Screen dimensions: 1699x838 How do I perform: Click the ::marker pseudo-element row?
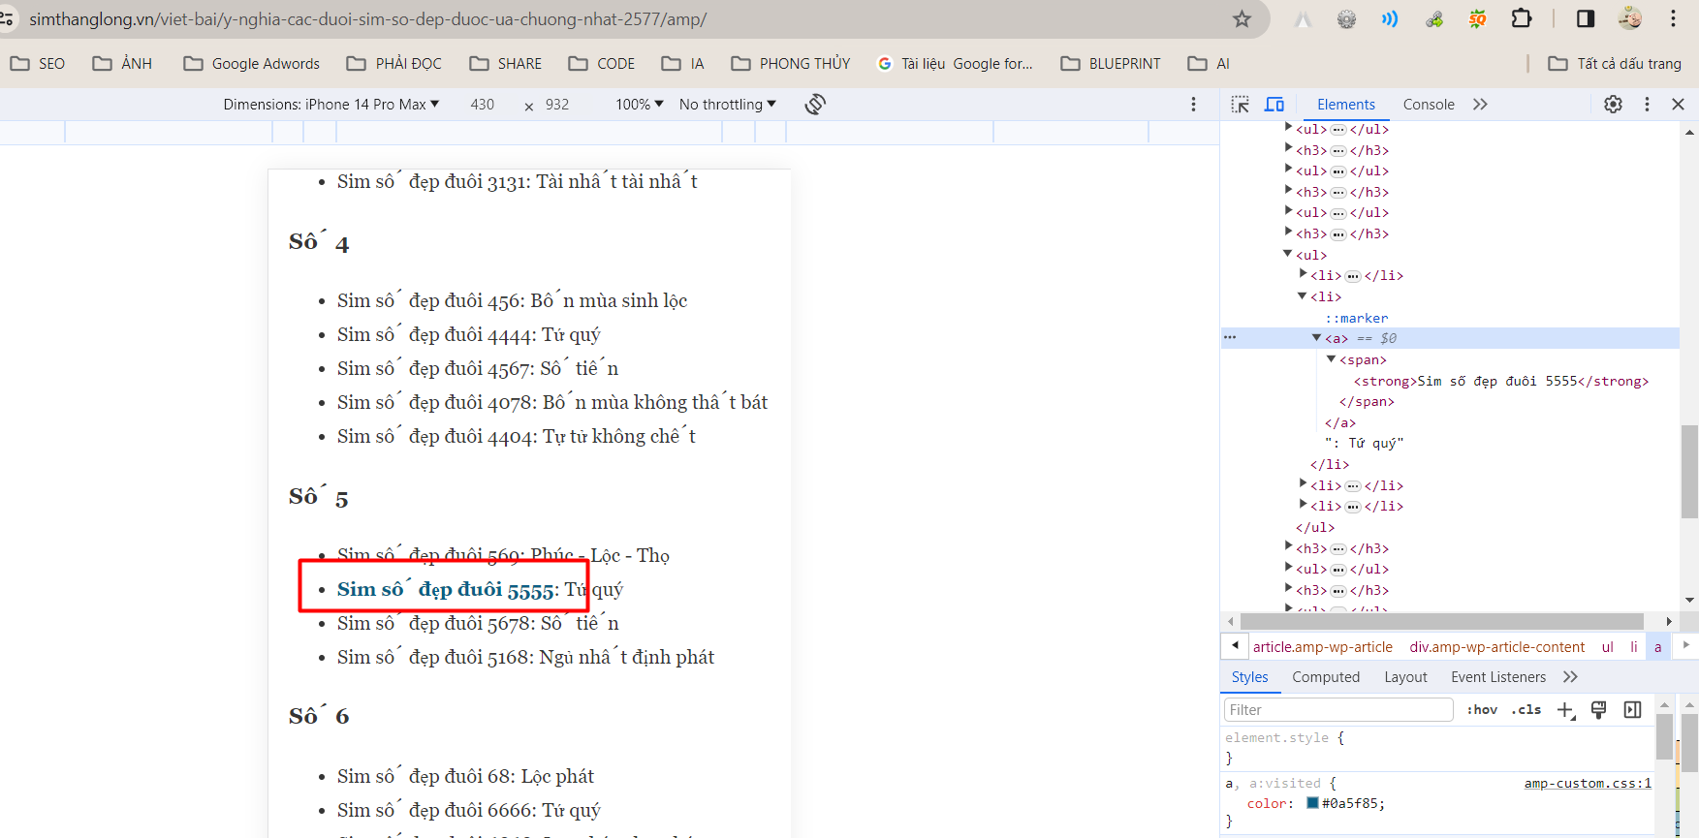coord(1356,318)
